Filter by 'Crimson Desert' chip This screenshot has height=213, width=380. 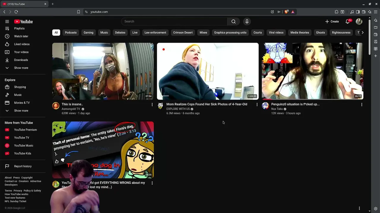(x=183, y=33)
